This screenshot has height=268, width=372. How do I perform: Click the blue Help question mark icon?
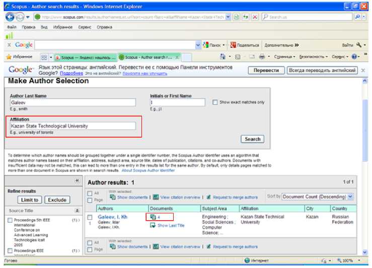tap(354, 57)
